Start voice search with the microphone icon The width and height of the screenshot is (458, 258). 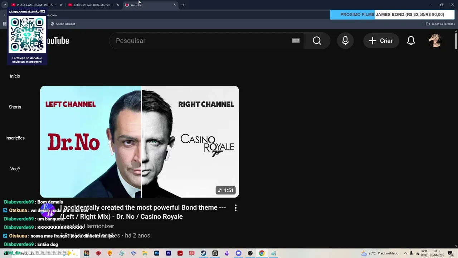tap(345, 41)
